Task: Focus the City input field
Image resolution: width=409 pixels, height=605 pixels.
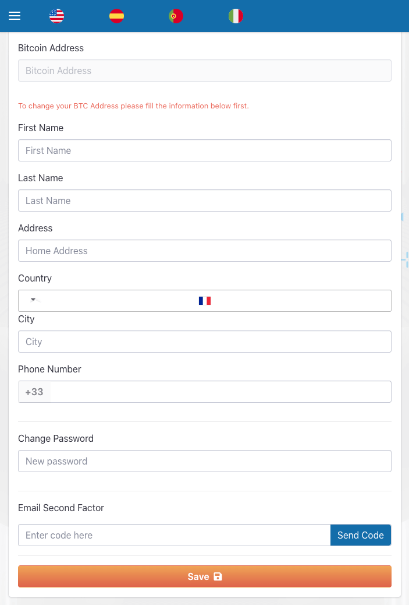Action: click(x=204, y=342)
